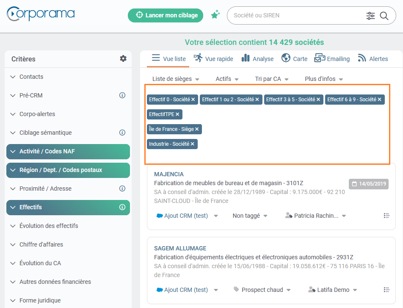Remove the 'Industrie - Société' filter tag
Image resolution: width=403 pixels, height=308 pixels.
click(193, 144)
